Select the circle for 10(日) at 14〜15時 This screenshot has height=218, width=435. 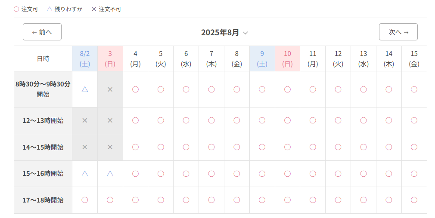(287, 147)
